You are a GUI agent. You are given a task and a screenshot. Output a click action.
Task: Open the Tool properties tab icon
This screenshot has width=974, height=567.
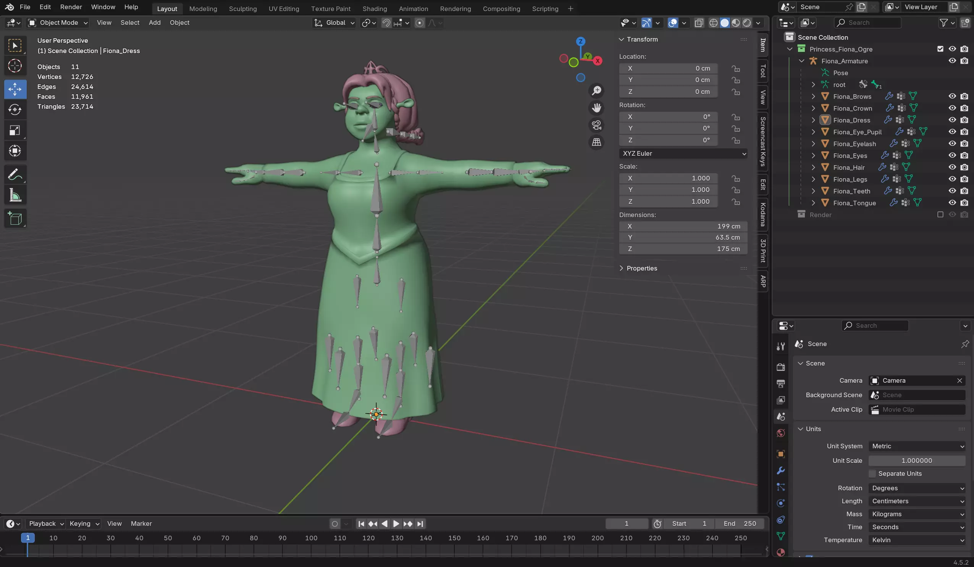(x=781, y=346)
